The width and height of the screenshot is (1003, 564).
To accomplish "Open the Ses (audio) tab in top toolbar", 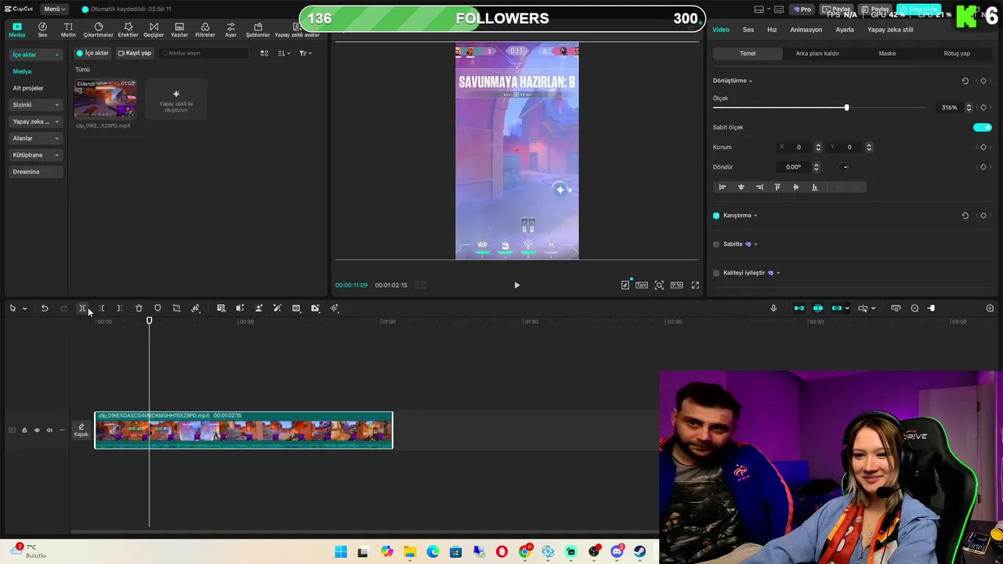I will pos(42,30).
